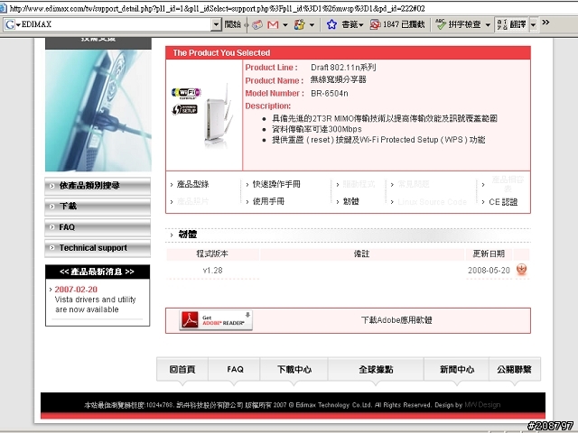The height and width of the screenshot is (433, 578).
Task: Click the news card icon left of Gmail
Action: point(257,24)
